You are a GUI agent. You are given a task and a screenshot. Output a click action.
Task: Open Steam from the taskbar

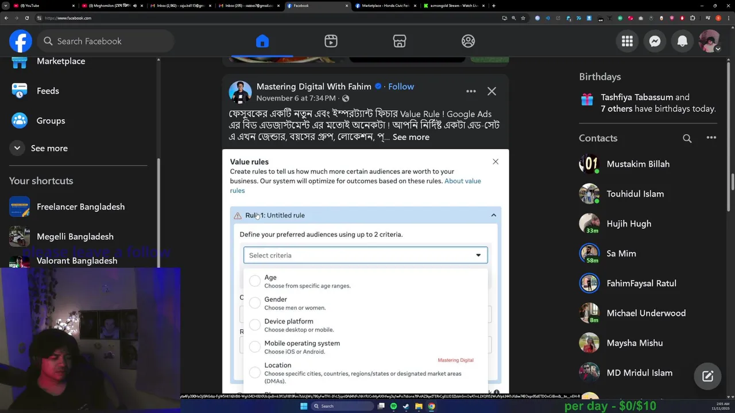point(406,406)
